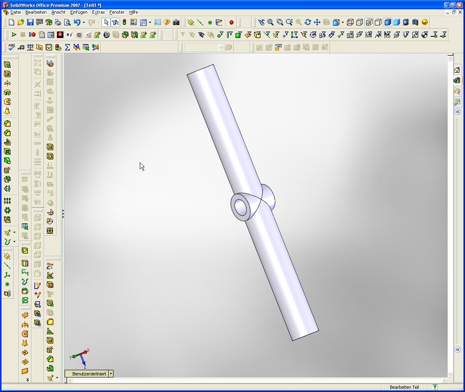
Task: Open print preview with the magnifier page icon
Action: (x=67, y=22)
